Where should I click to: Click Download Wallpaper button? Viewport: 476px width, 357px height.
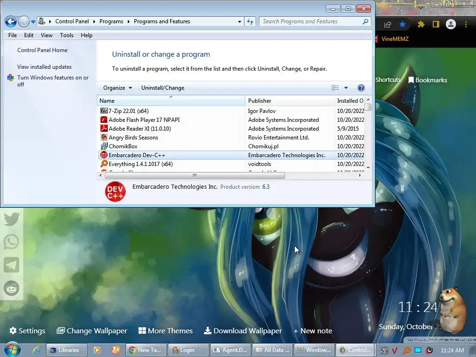(x=243, y=331)
